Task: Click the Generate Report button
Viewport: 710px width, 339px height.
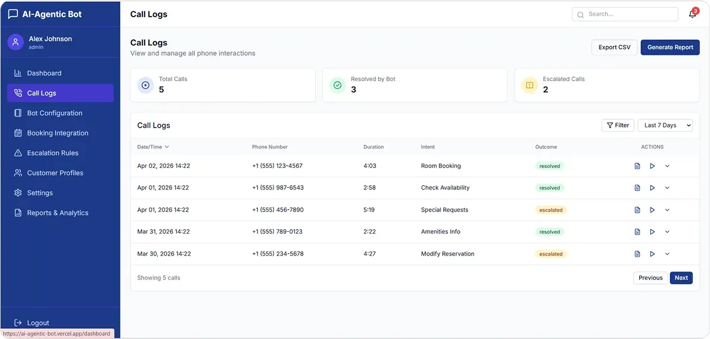Action: [670, 47]
